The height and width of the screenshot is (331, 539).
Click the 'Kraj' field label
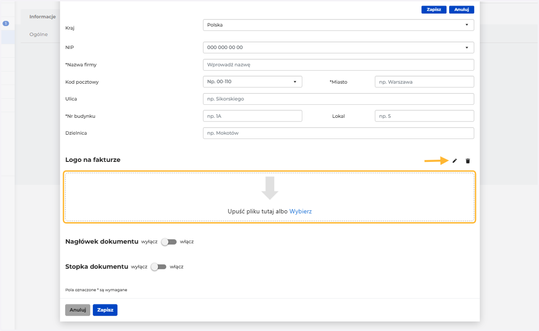[x=70, y=28]
